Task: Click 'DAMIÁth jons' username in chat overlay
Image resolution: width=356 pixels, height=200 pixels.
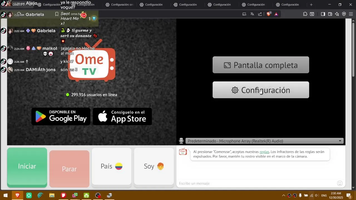Action: (41, 70)
